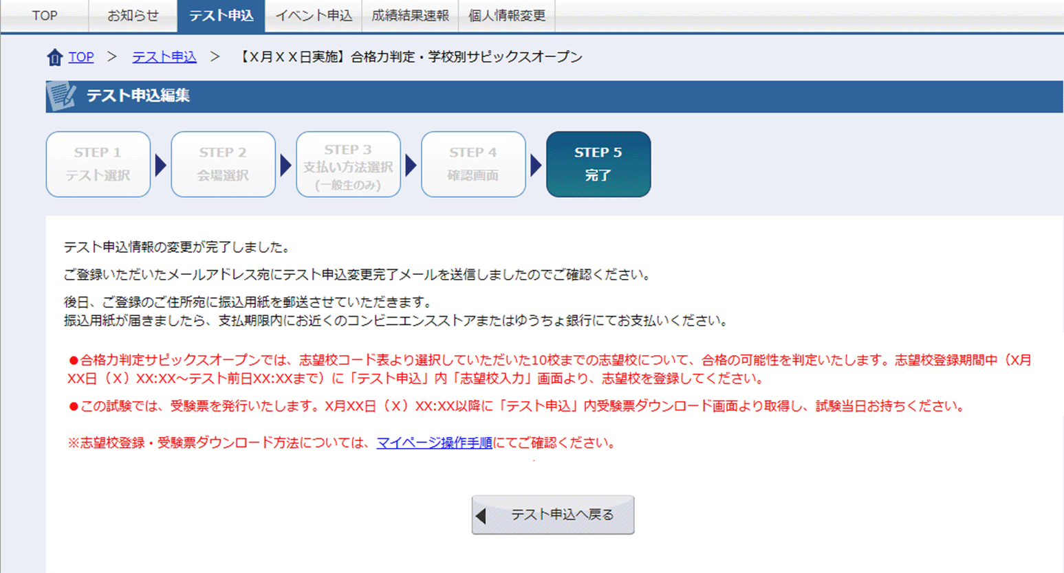Click the notepad icon beside テスト申込編集

pos(62,95)
